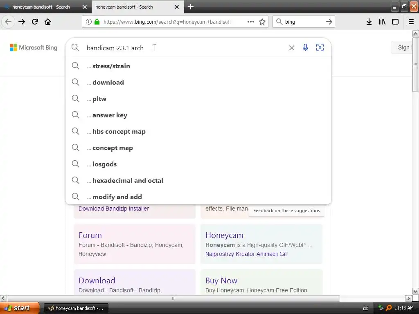Open a new browser tab
This screenshot has height=314, width=419.
pos(191,7)
